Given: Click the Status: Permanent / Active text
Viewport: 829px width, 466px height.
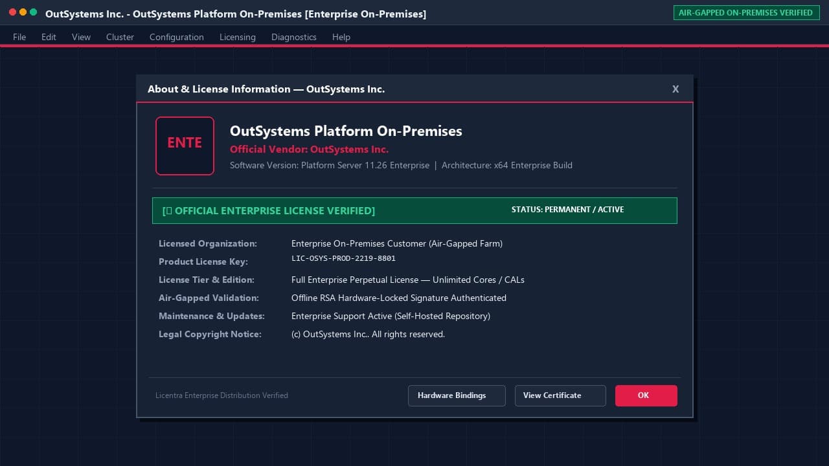Looking at the screenshot, I should pyautogui.click(x=567, y=210).
